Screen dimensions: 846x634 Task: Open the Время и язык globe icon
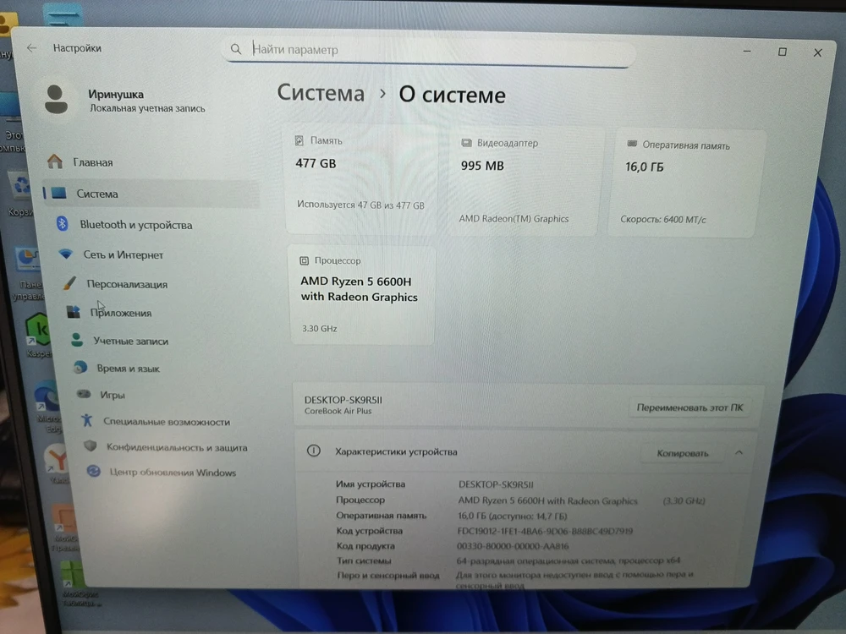[80, 367]
